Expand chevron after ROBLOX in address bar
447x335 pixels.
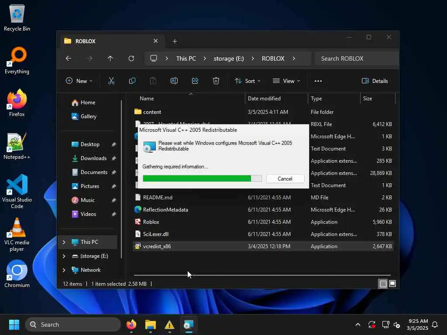coord(294,58)
